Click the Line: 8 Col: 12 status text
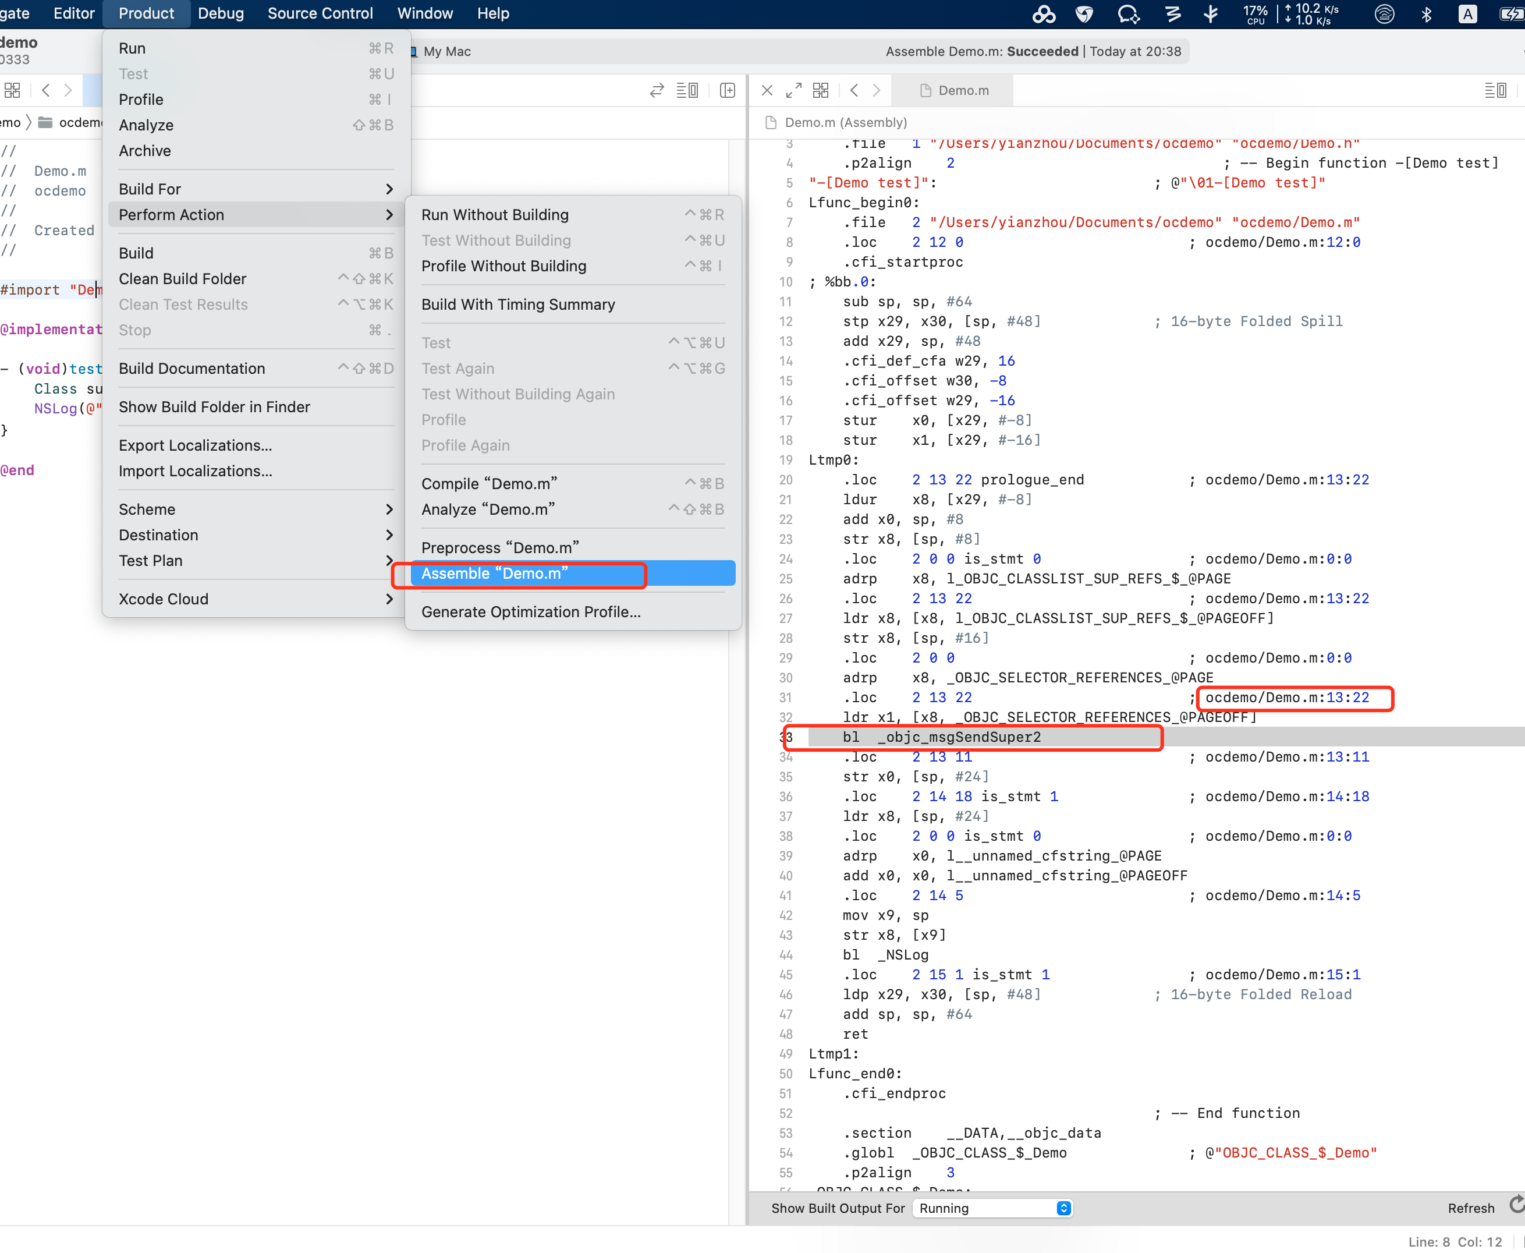Screen dimensions: 1525x1253 (1455, 1241)
